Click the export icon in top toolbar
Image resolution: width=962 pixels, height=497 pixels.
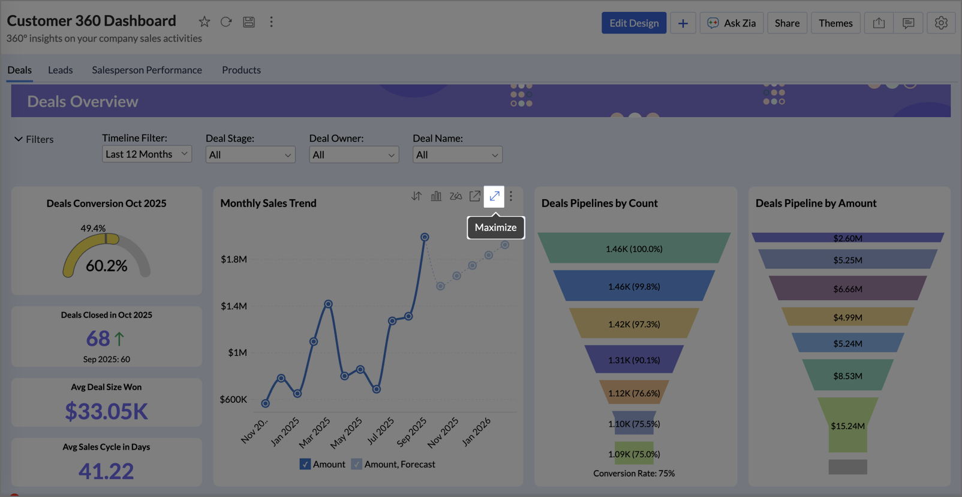879,23
